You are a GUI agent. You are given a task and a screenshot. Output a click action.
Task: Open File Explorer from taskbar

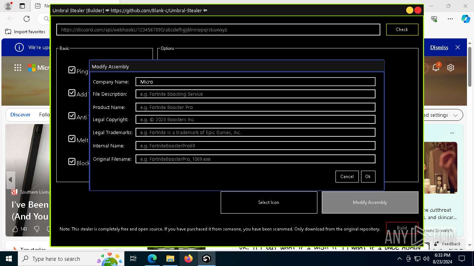pyautogui.click(x=170, y=259)
